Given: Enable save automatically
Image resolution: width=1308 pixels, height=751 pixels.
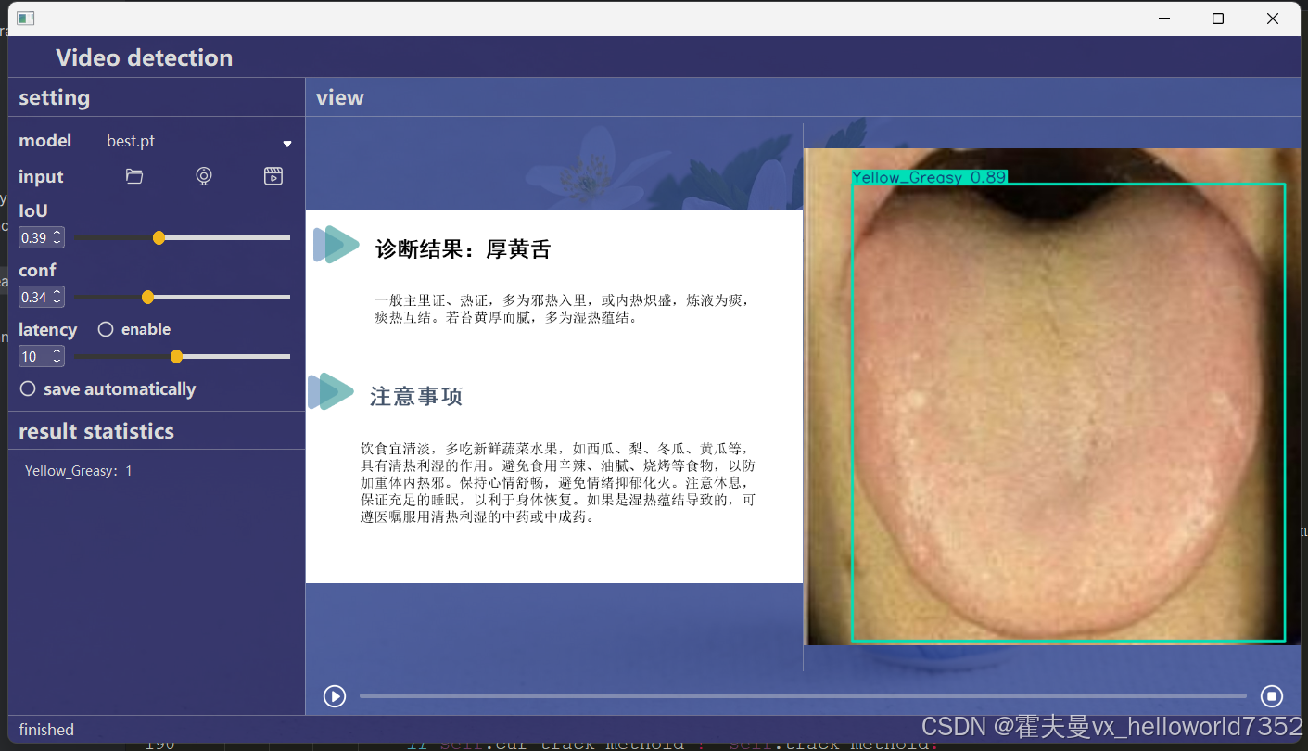Looking at the screenshot, I should pos(27,388).
